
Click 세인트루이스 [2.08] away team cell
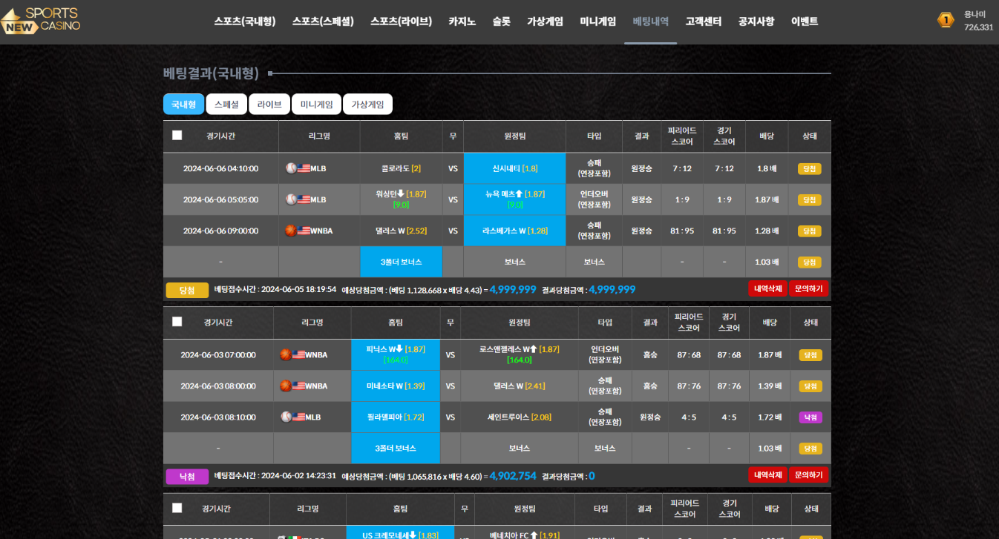(x=520, y=417)
